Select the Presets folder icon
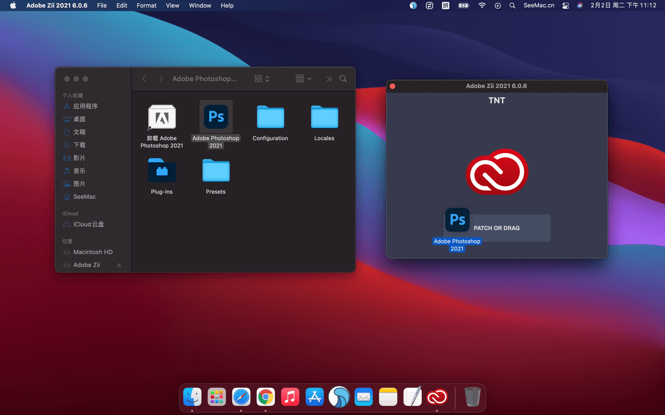 point(216,171)
